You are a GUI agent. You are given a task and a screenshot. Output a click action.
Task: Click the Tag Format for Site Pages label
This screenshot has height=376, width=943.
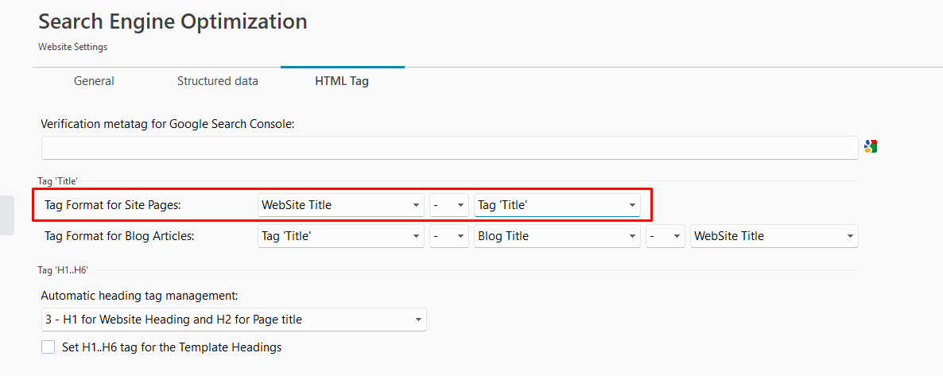pyautogui.click(x=113, y=205)
